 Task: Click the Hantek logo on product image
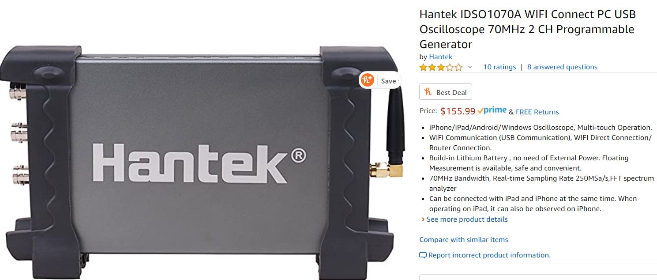point(199,162)
